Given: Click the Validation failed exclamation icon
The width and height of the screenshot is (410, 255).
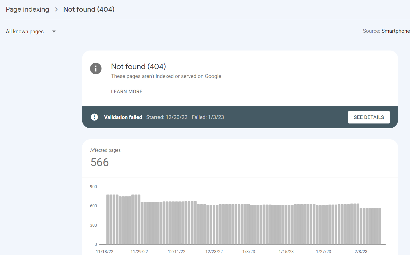Looking at the screenshot, I should pos(94,117).
